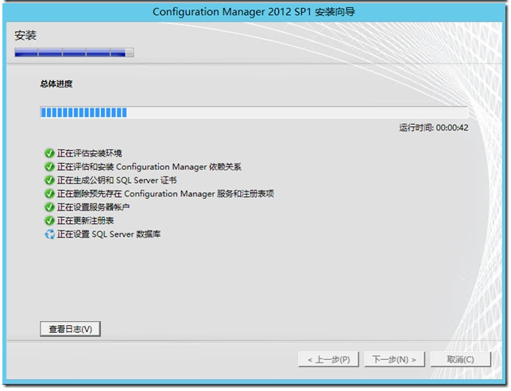Go back with 上一步(P) button

click(328, 359)
